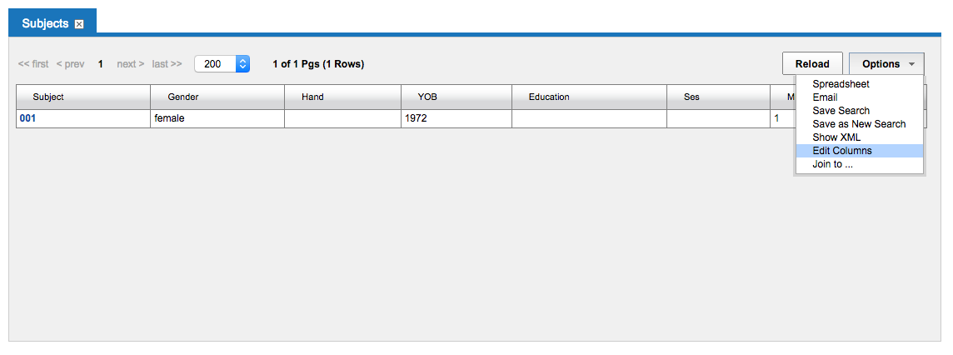Image resolution: width=953 pixels, height=355 pixels.
Task: Click the Reload button
Action: tap(812, 64)
